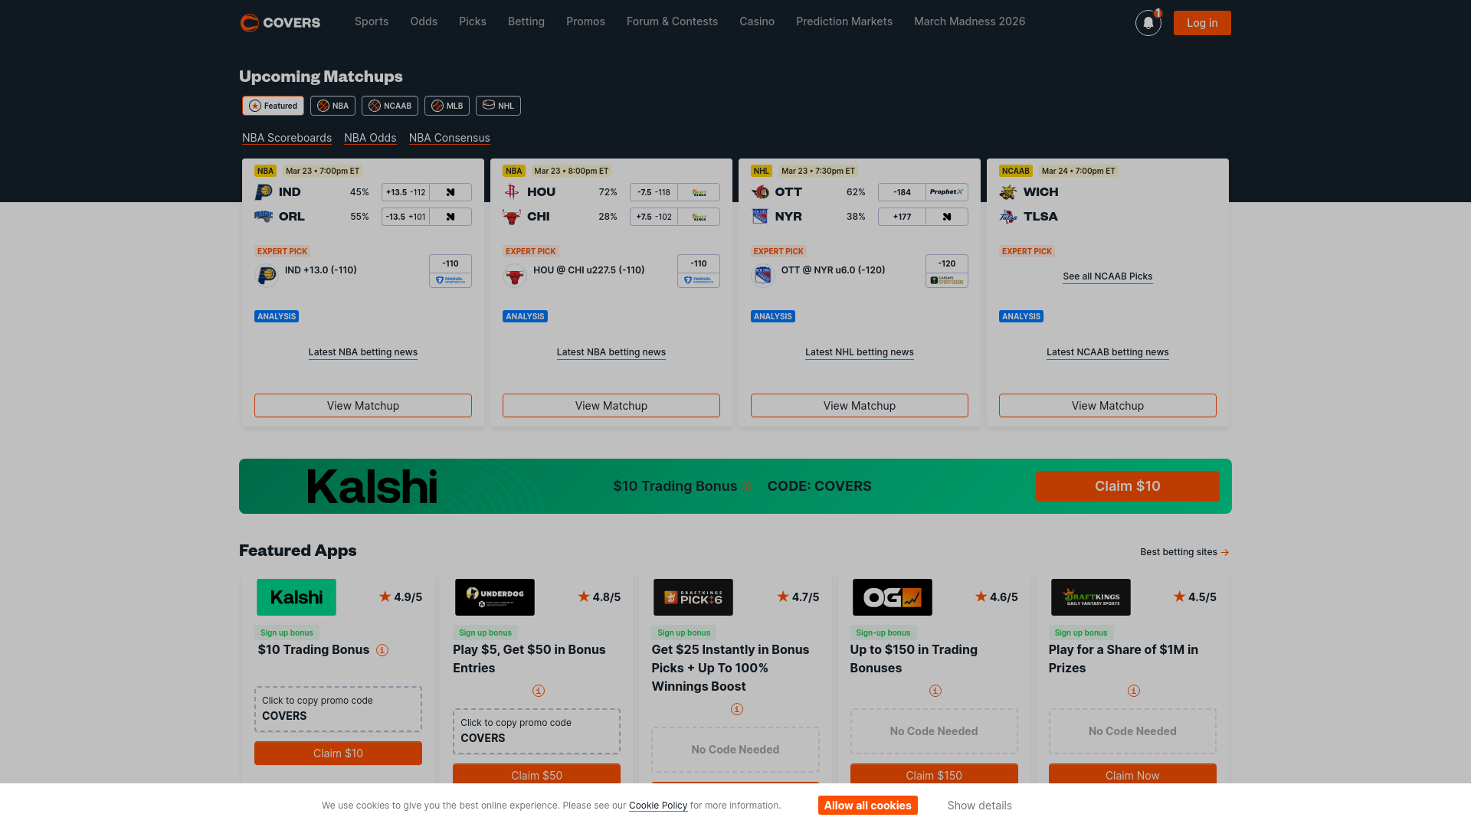1471x827 pixels.
Task: Open the notifications bell icon
Action: coord(1148,23)
